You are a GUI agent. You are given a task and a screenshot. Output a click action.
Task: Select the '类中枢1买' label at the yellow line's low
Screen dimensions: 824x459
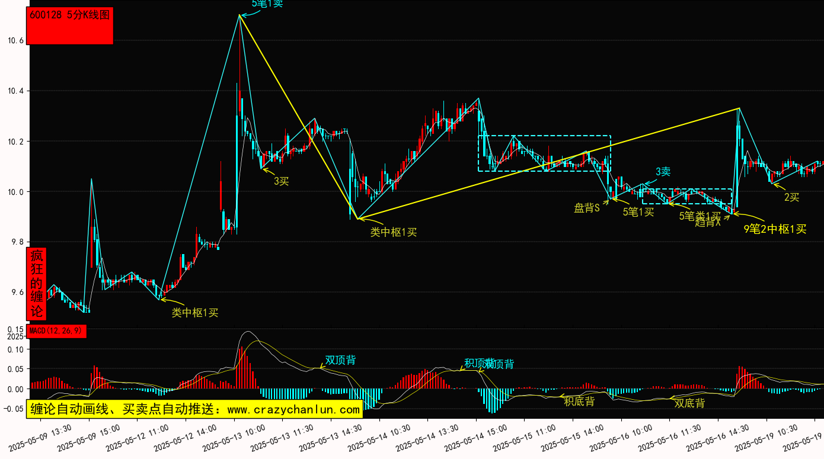pos(394,232)
